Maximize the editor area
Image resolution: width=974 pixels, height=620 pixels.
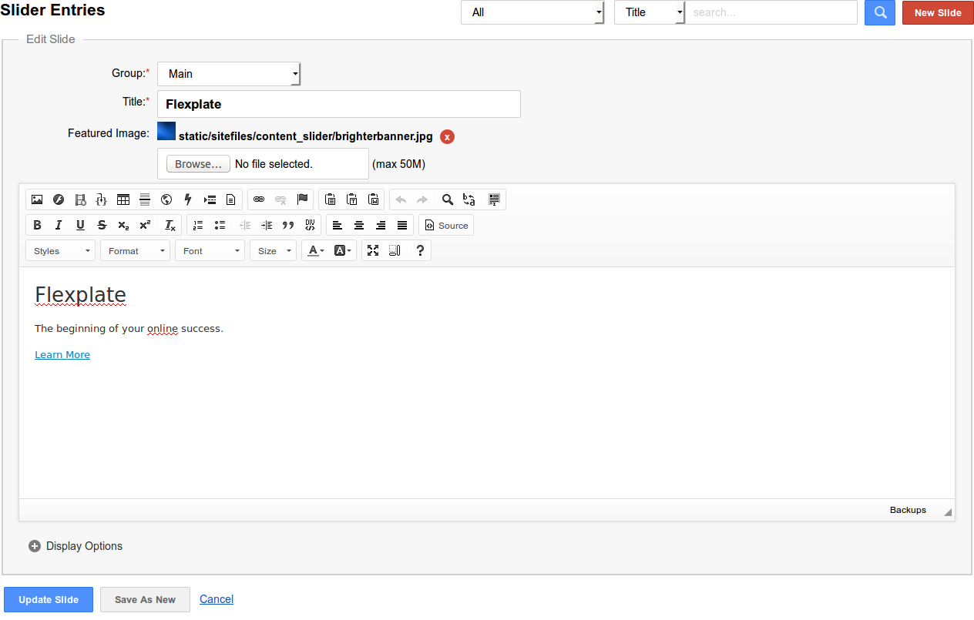(x=373, y=250)
